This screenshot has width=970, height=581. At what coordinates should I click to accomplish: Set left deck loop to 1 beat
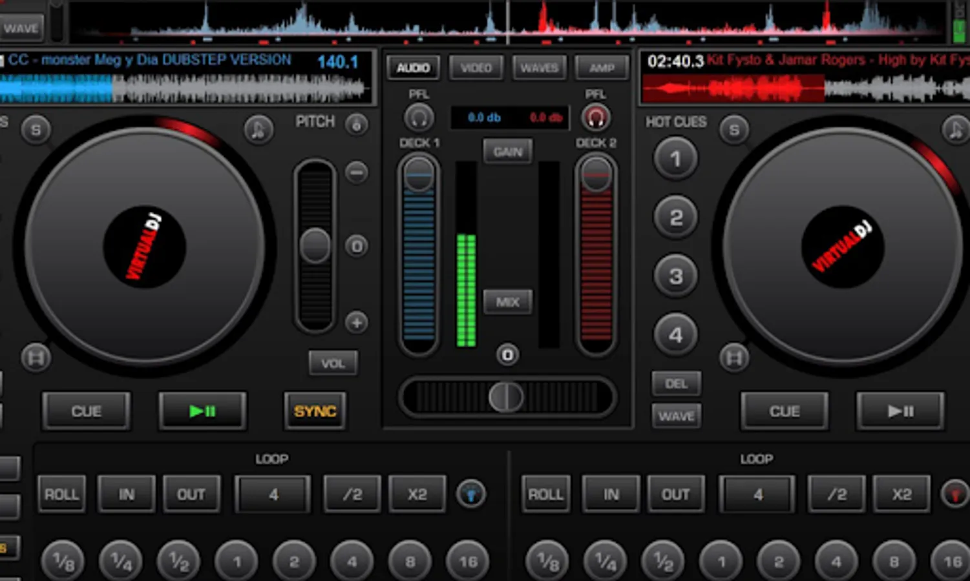coord(237,562)
